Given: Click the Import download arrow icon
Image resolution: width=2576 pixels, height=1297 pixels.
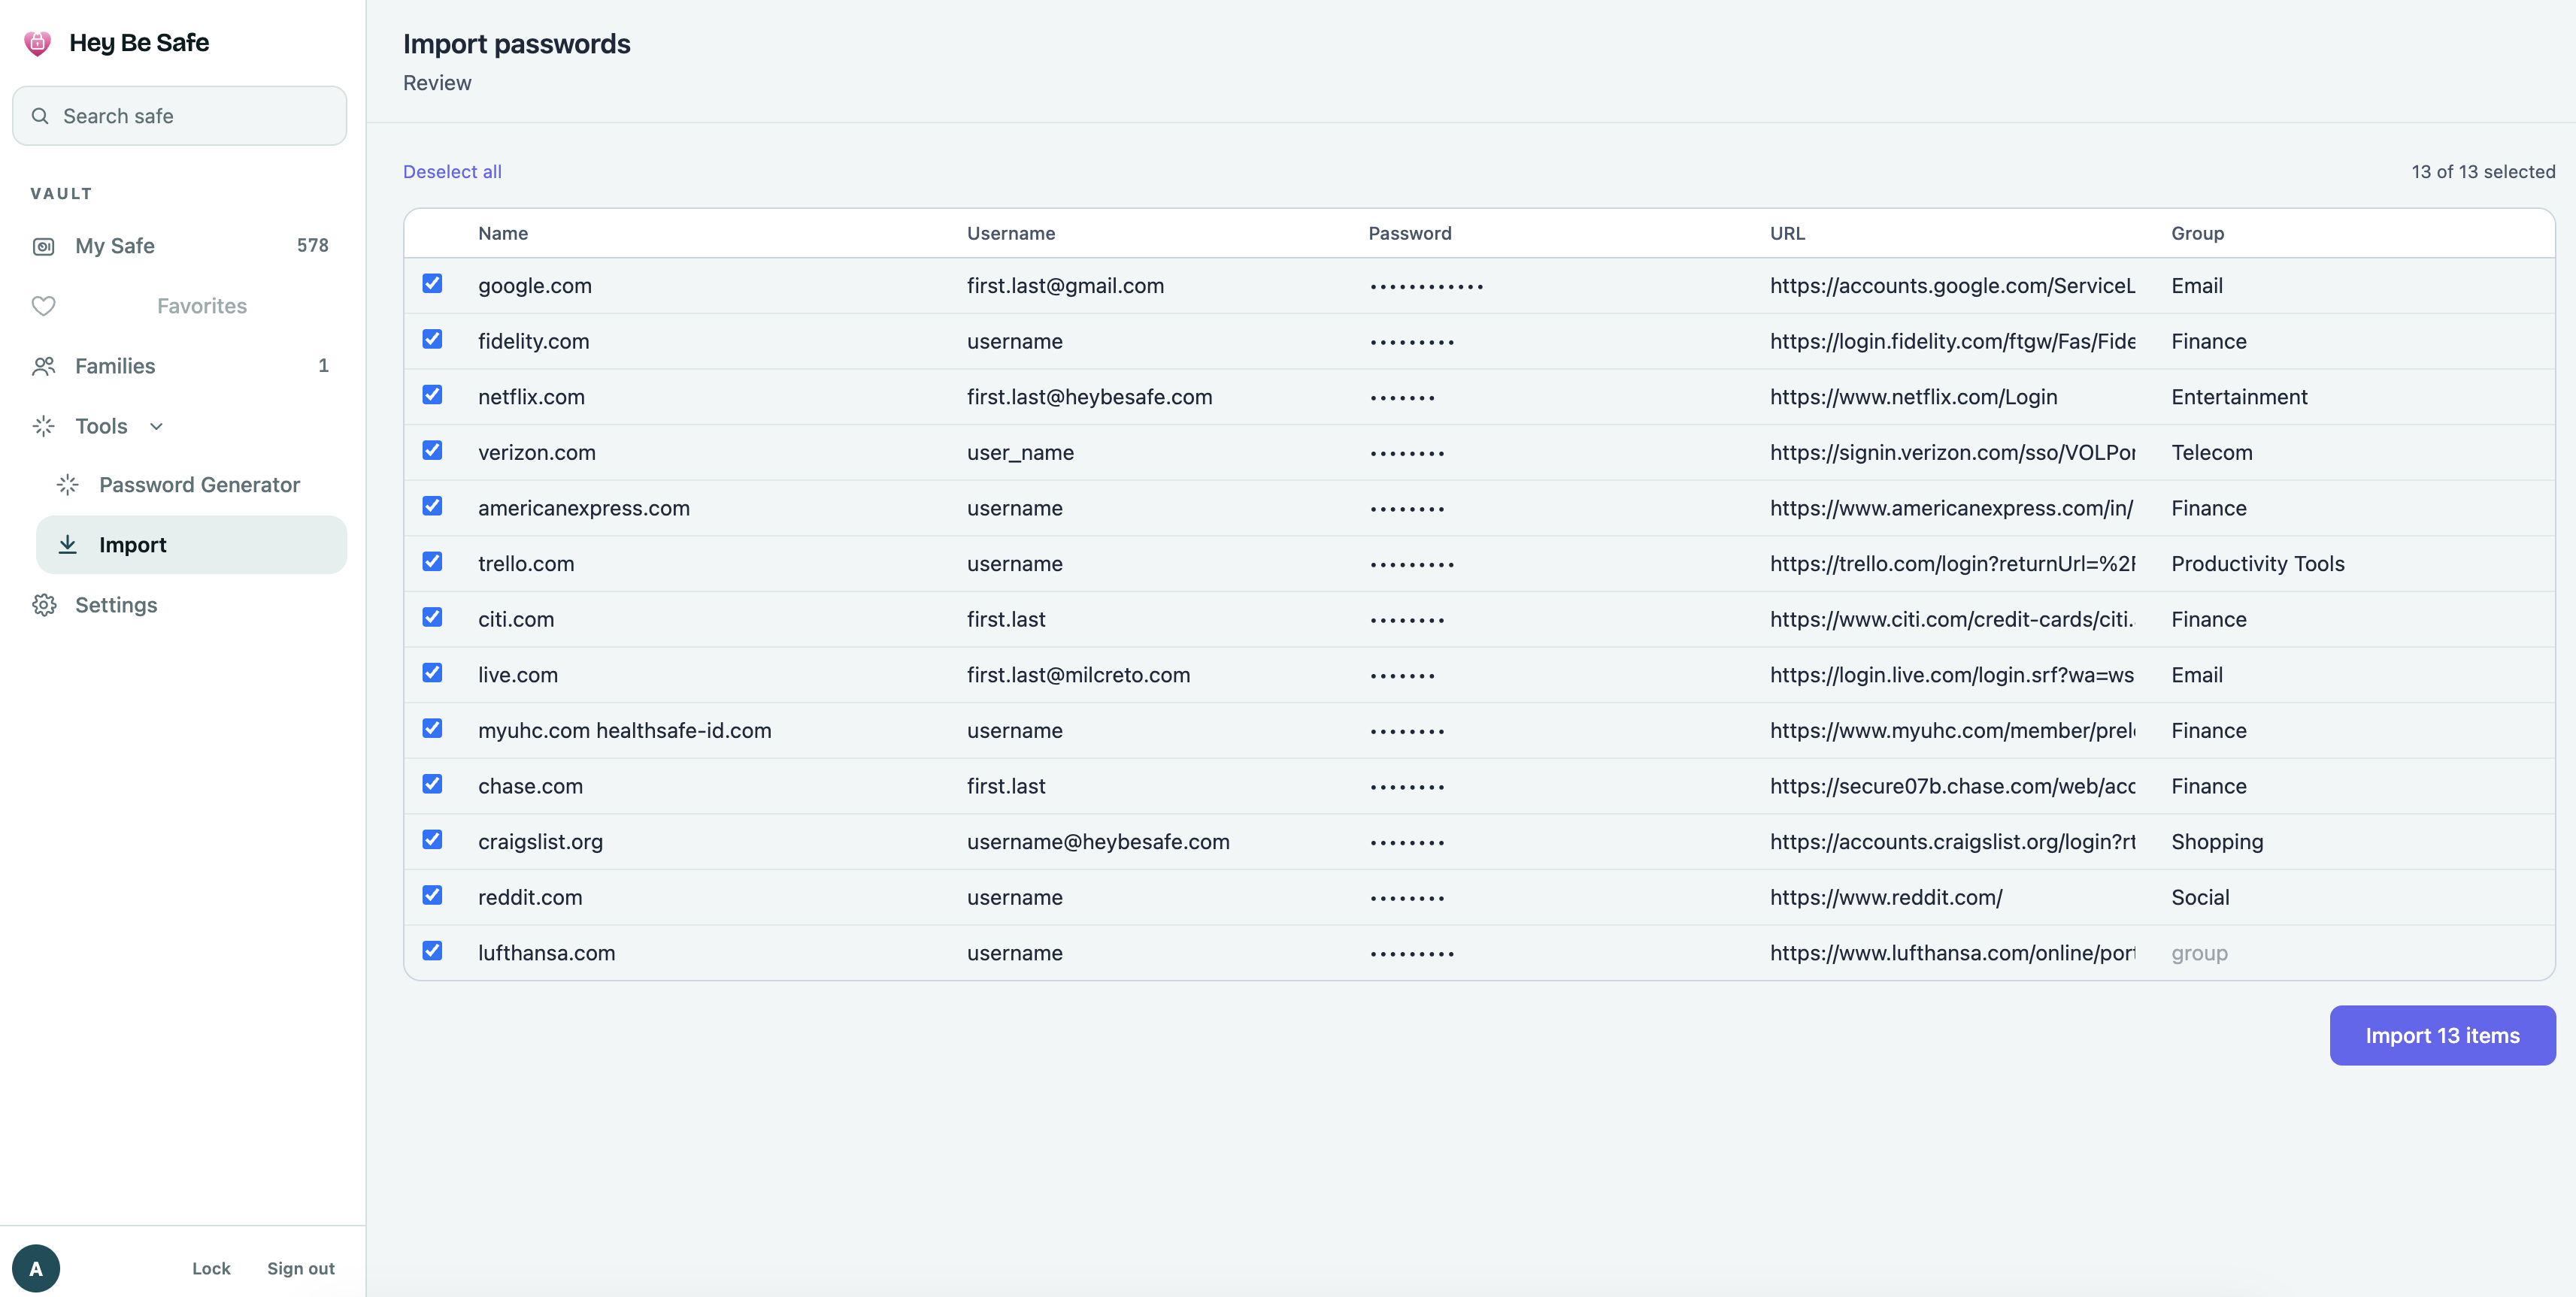Looking at the screenshot, I should (x=68, y=545).
